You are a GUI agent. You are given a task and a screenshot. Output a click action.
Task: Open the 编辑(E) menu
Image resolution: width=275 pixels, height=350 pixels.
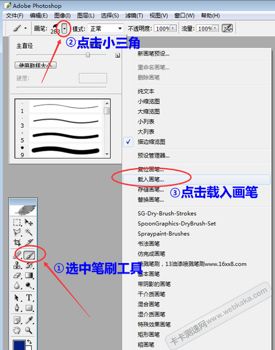point(38,15)
